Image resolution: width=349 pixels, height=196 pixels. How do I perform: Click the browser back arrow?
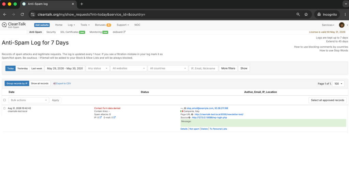pyautogui.click(x=5, y=14)
